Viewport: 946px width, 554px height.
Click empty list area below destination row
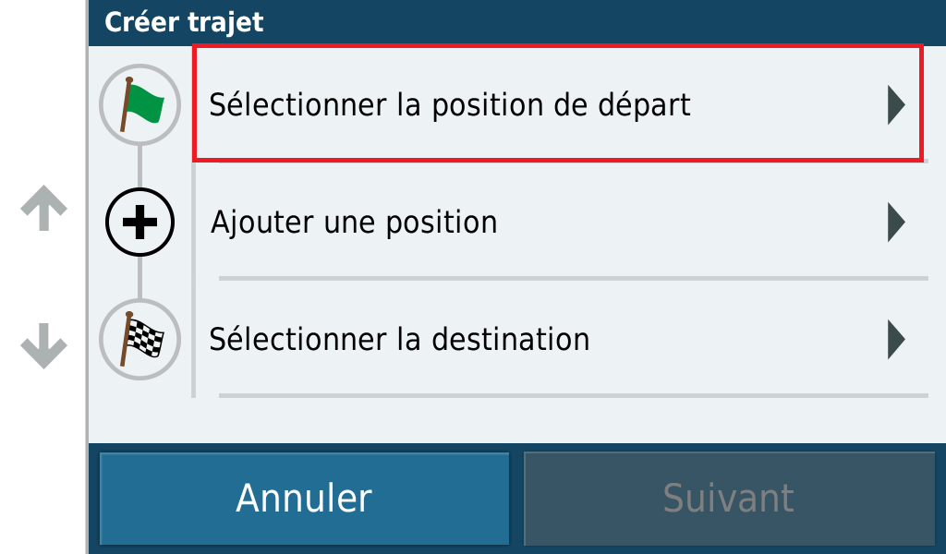(517, 421)
